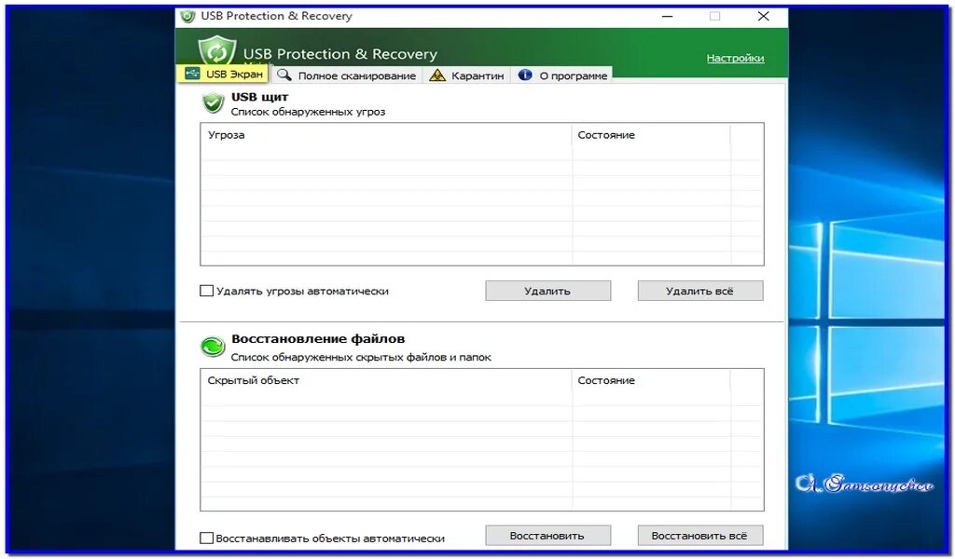
Task: Click the title bar app shield icon
Action: (x=187, y=16)
